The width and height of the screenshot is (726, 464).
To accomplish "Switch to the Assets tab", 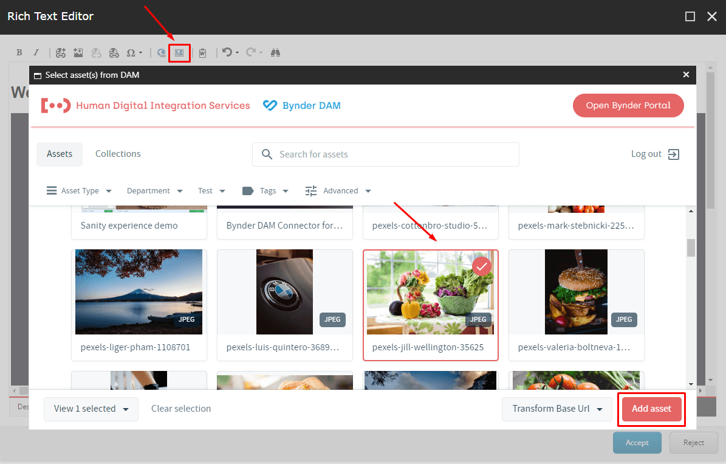I will pyautogui.click(x=60, y=154).
